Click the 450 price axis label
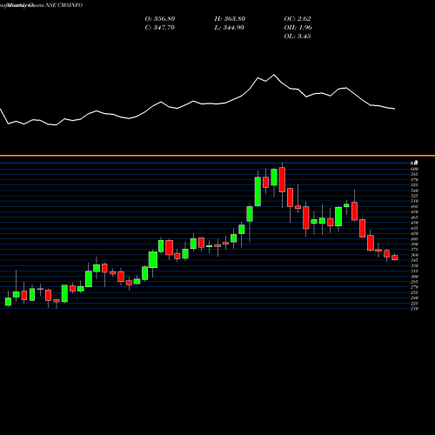This screenshot has height=435, width=435. [414, 223]
